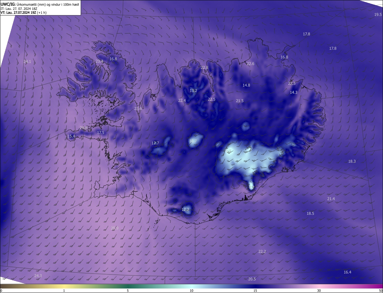This screenshot has width=383, height=293.
Task: Click the 24.1 value label
Action: click(27, 62)
